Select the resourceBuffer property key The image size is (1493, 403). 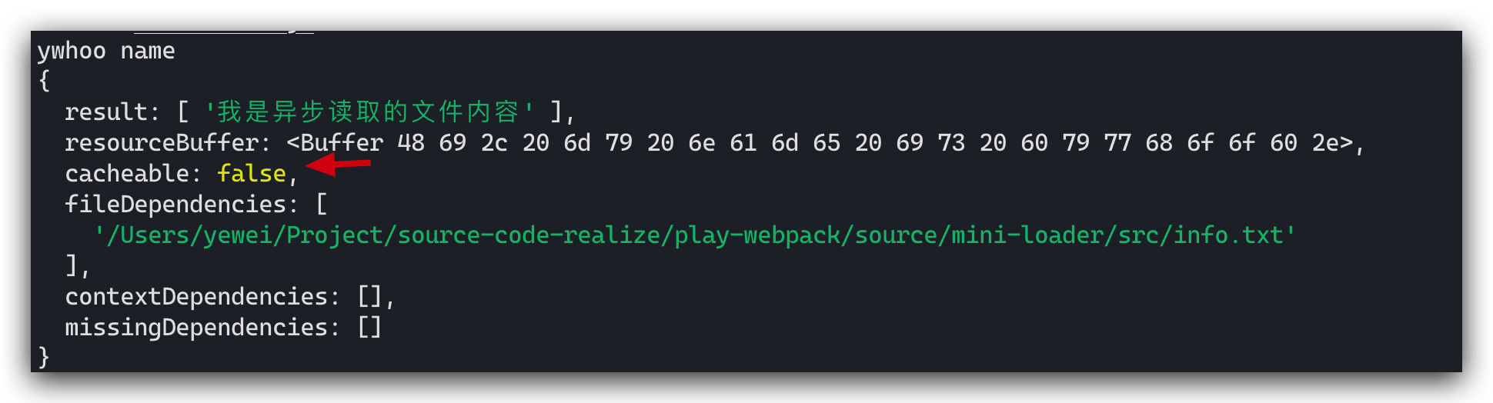click(x=162, y=143)
